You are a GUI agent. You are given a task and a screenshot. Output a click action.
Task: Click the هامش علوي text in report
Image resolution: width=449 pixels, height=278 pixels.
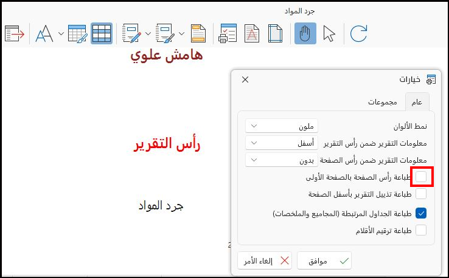[167, 55]
